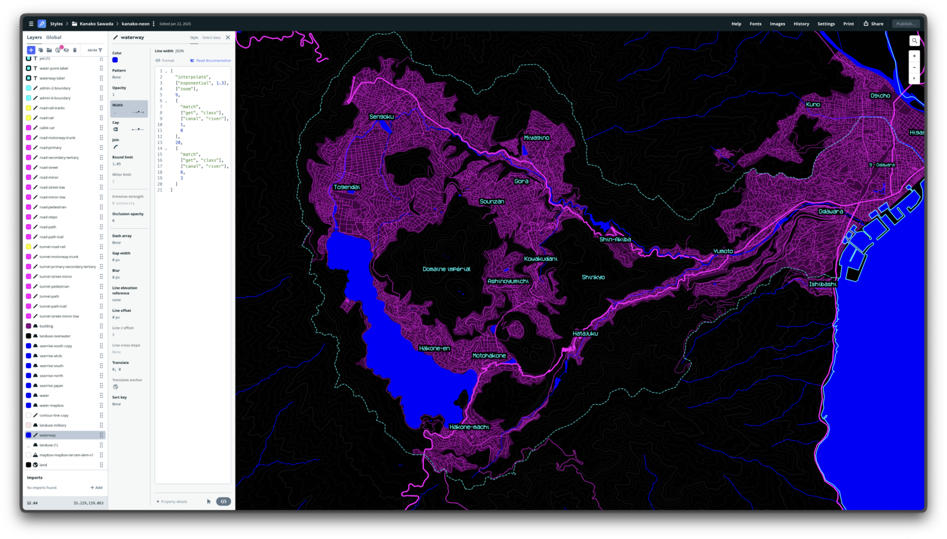Add a new layer with the plus icon
Viewport: 947px width, 539px height.
pos(31,50)
